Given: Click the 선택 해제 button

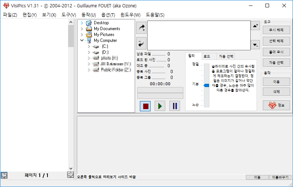Looking at the screenshot, I should click(276, 41).
